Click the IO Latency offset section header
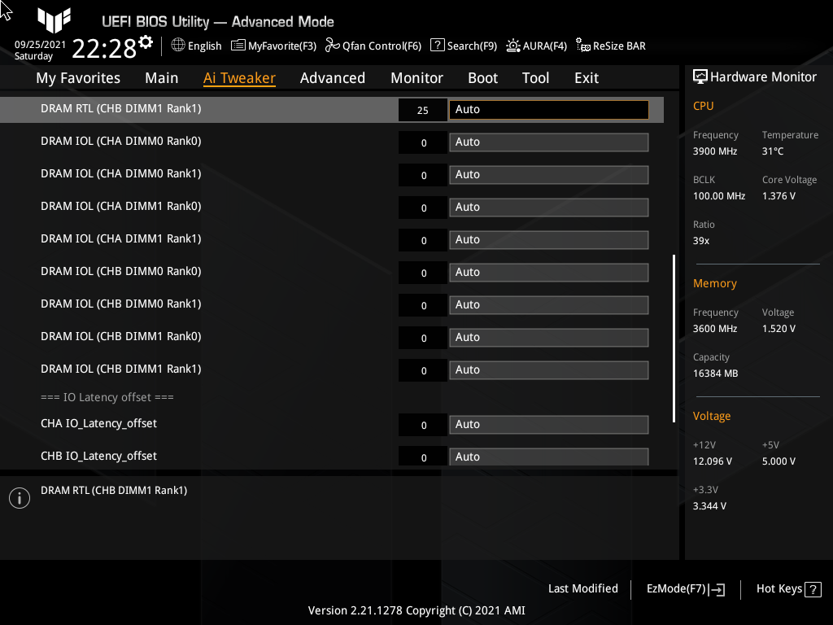 tap(107, 397)
